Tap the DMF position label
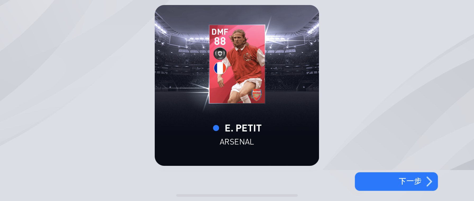 (x=220, y=32)
